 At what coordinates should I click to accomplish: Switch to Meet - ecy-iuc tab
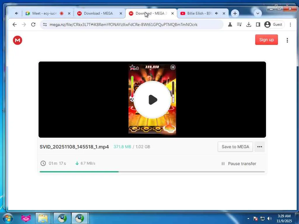(x=44, y=13)
